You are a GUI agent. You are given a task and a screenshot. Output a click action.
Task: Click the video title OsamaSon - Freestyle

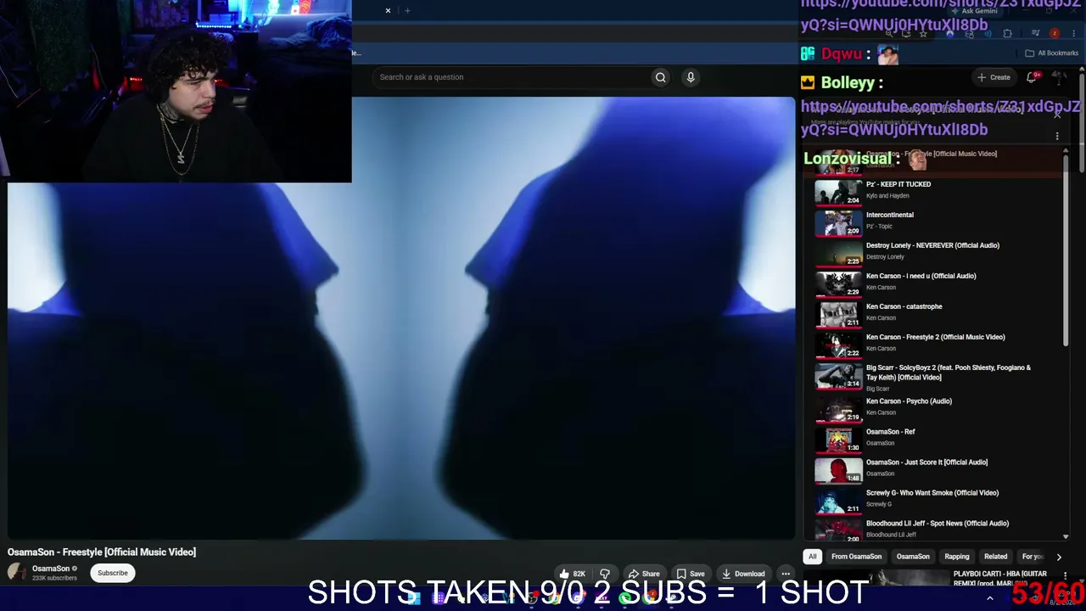102,552
